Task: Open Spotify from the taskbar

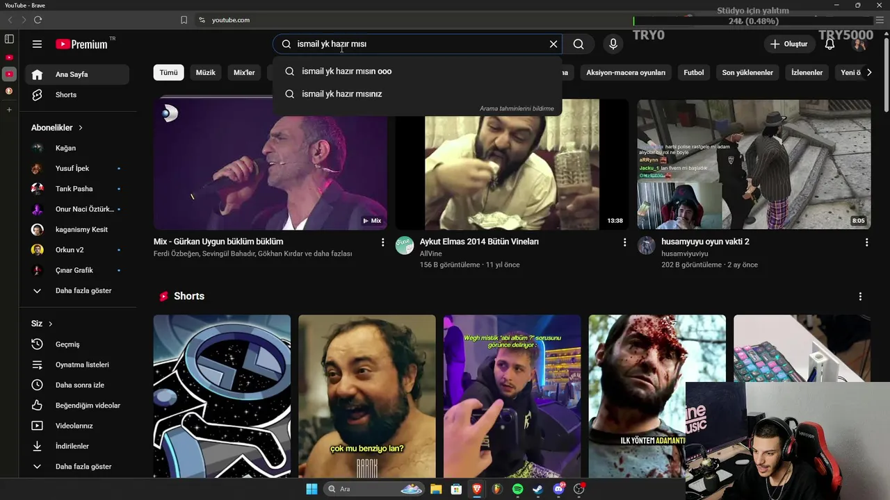Action: pos(517,489)
